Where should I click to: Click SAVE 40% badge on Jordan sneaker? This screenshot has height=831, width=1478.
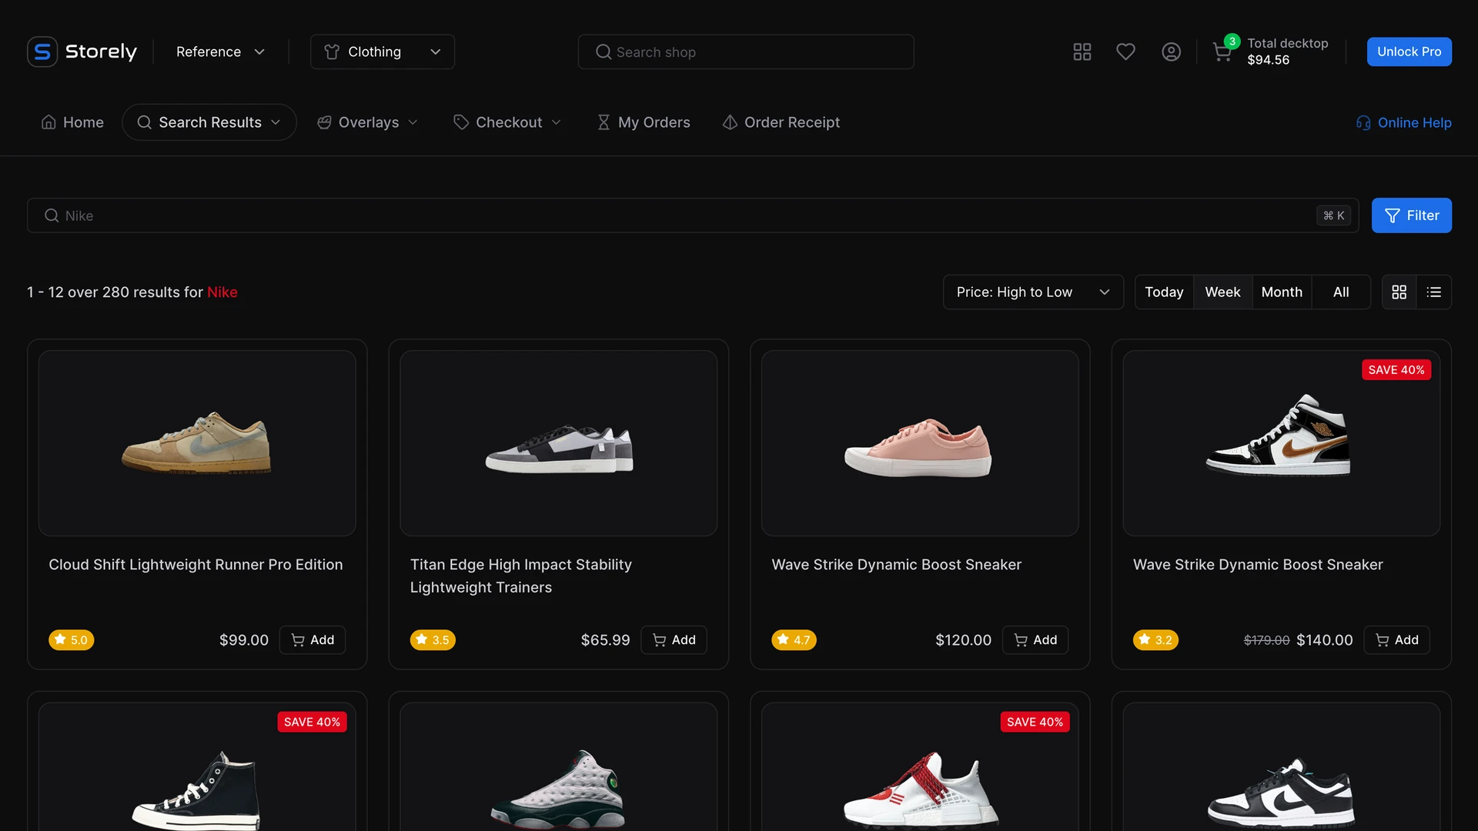[x=1396, y=370]
